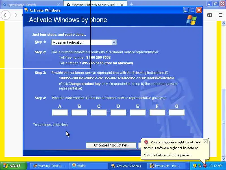The width and height of the screenshot is (226, 170).
Task: Click the 10:13 AM system clock
Action: coord(216,166)
